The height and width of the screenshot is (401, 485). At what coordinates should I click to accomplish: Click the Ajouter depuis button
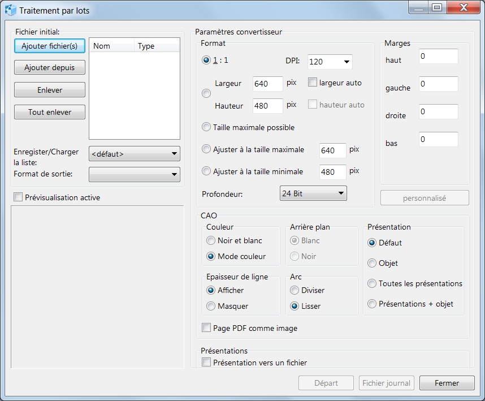[50, 67]
